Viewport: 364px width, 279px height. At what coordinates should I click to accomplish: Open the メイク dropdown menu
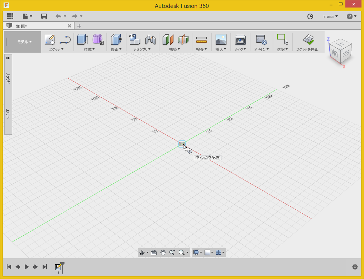point(240,49)
